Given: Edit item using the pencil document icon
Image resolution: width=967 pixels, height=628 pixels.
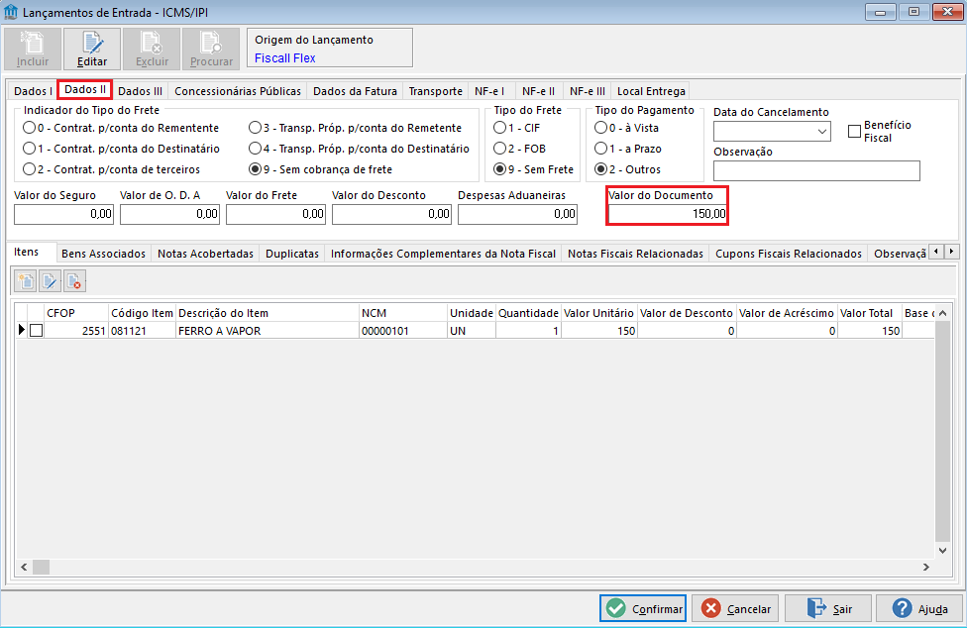Looking at the screenshot, I should (x=50, y=281).
